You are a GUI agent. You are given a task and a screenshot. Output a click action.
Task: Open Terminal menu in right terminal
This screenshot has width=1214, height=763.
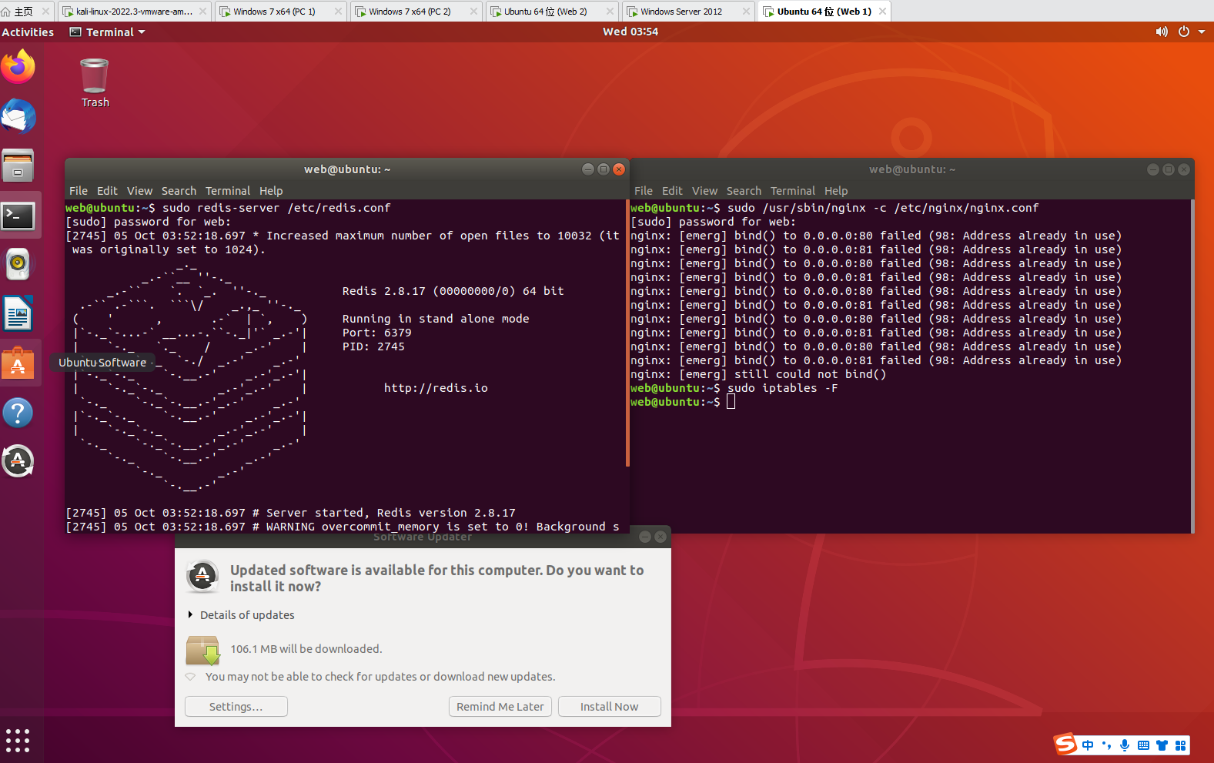793,191
